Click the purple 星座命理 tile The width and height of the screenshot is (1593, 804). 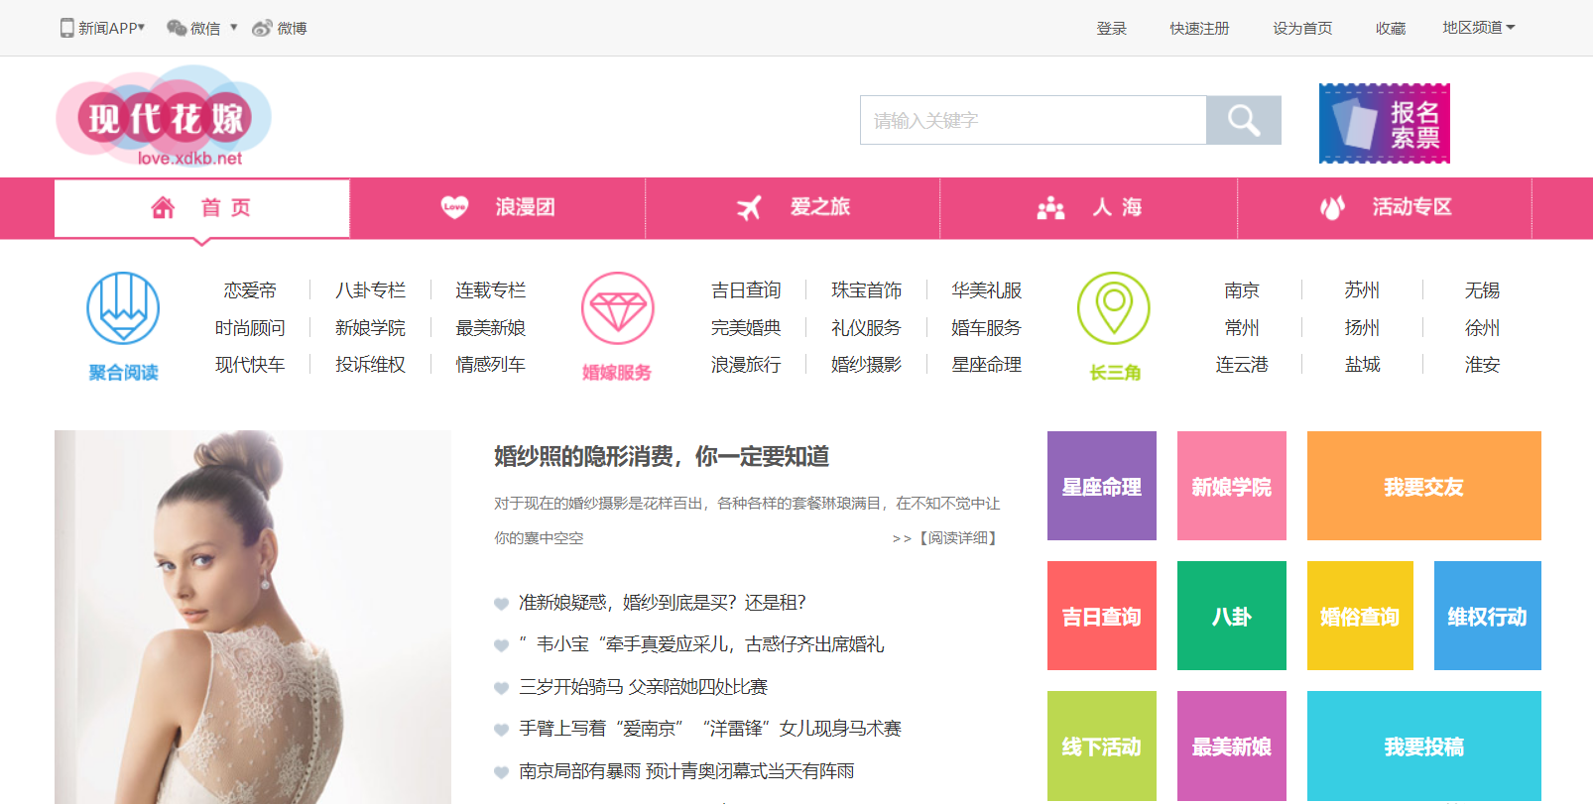1101,486
